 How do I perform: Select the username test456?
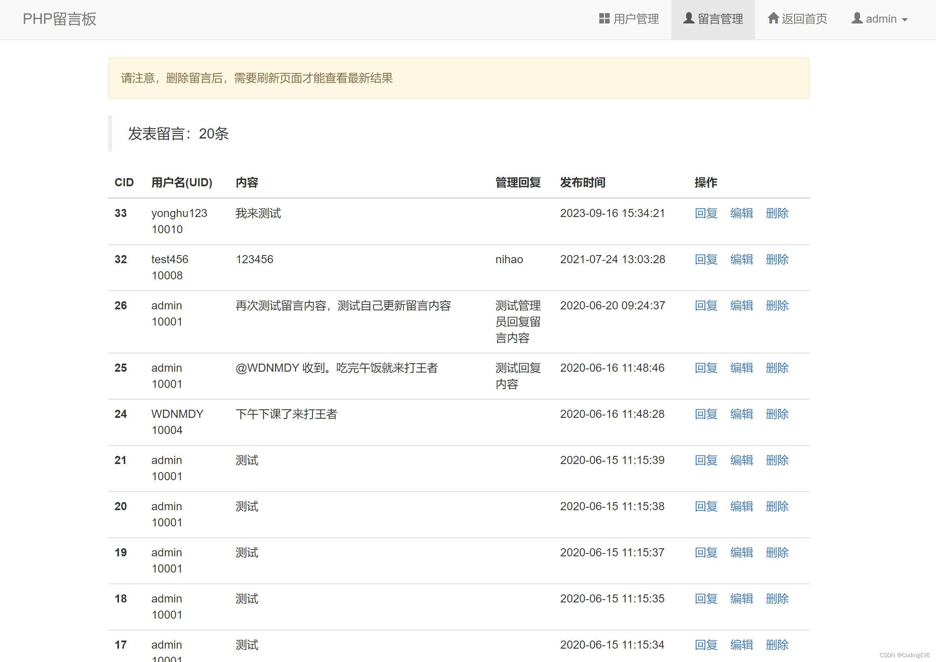(x=170, y=259)
